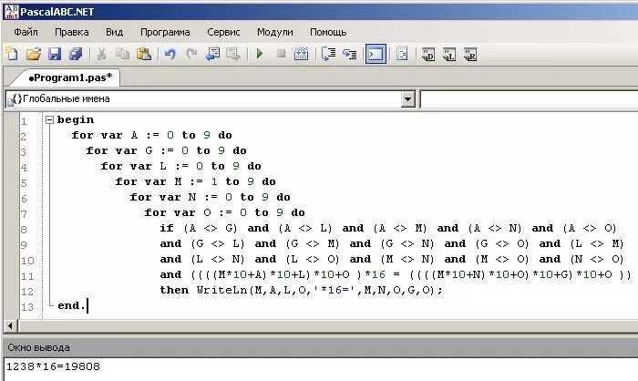Image resolution: width=638 pixels, height=381 pixels.
Task: Click the Step Into debug icon
Action: point(349,54)
